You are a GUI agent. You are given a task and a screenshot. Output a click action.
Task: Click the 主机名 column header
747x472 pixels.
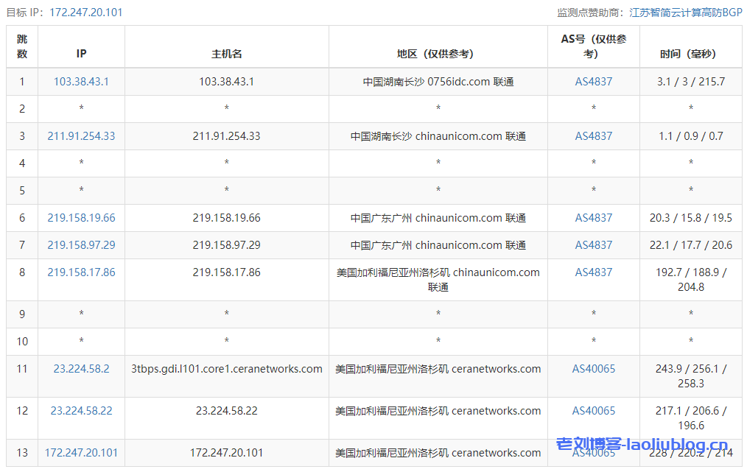coord(226,54)
